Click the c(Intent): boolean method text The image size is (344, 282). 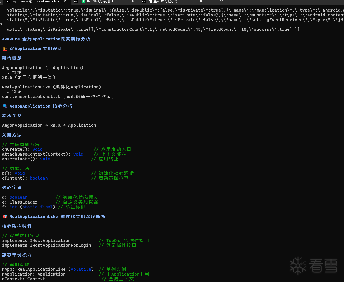click(x=25, y=178)
